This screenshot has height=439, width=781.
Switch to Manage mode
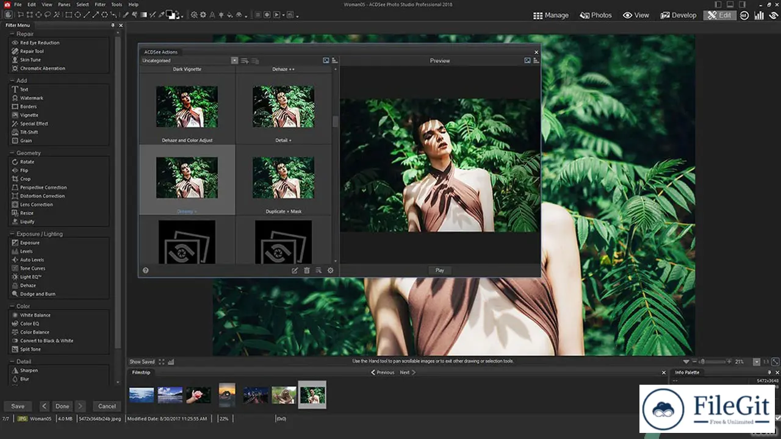coord(550,15)
